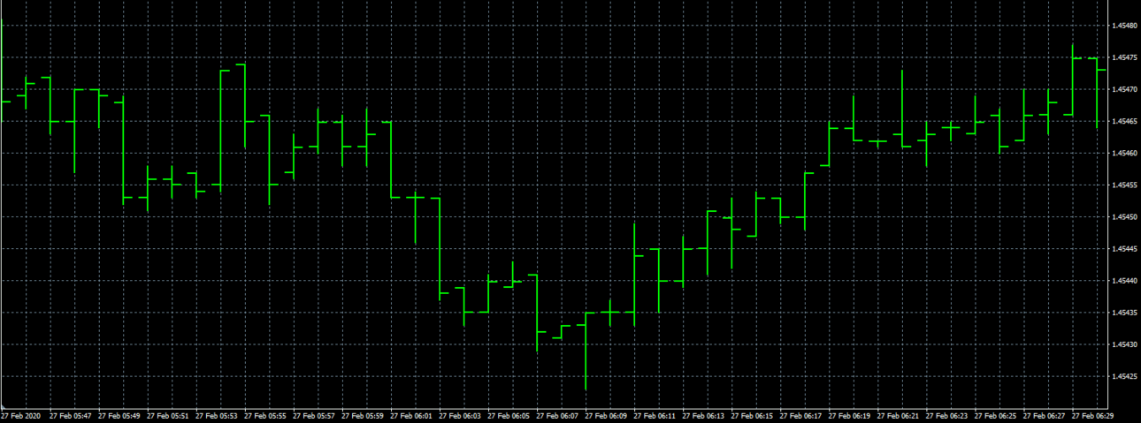Click the 27 Feb 06:21 time label

point(898,416)
